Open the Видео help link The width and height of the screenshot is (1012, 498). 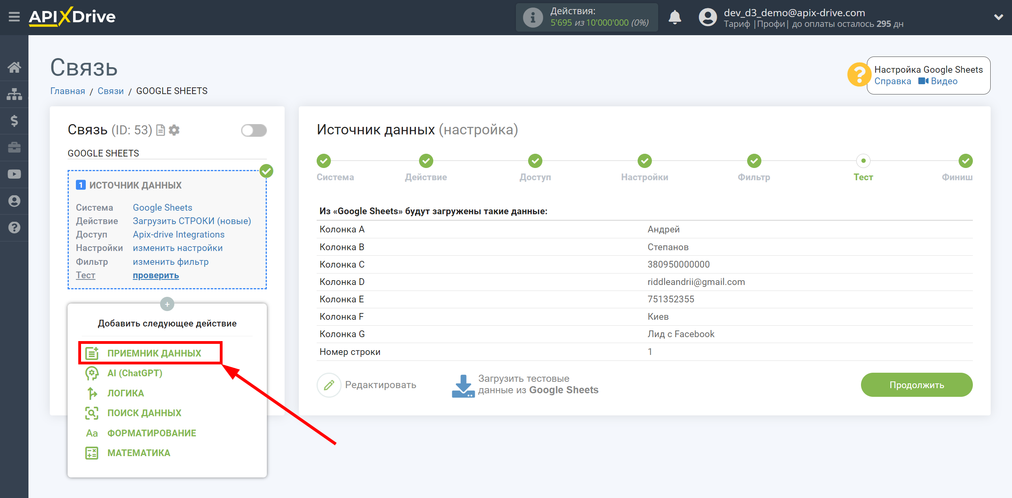[938, 81]
